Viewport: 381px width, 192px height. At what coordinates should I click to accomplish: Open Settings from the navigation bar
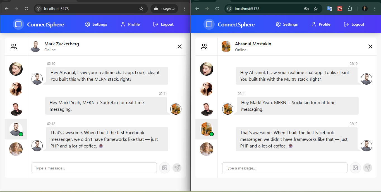pyautogui.click(x=96, y=24)
